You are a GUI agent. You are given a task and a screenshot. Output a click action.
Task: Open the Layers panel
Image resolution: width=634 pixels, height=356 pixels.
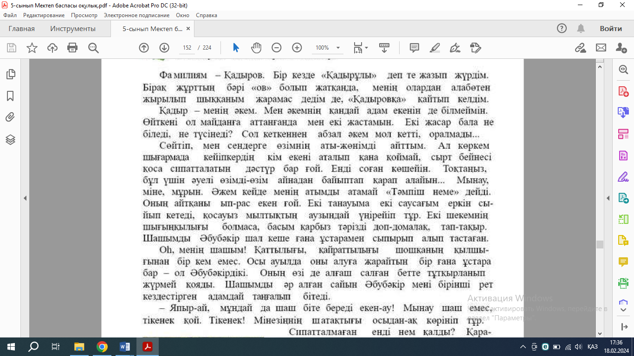pyautogui.click(x=10, y=140)
